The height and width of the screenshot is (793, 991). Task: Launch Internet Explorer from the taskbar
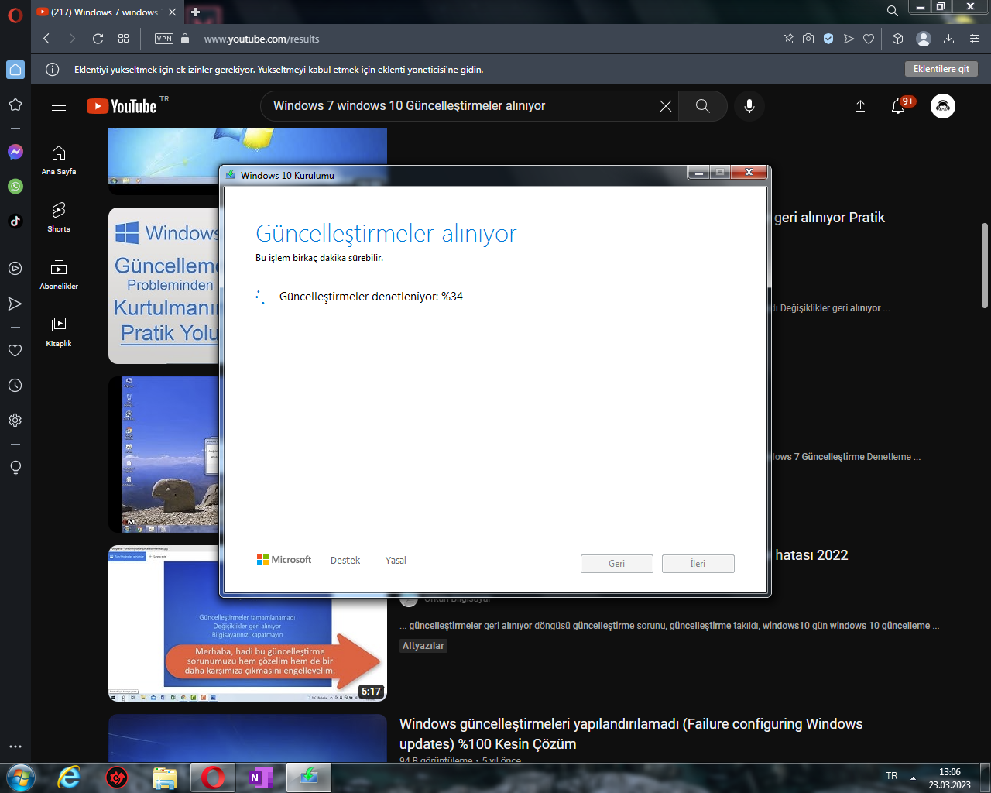point(69,777)
